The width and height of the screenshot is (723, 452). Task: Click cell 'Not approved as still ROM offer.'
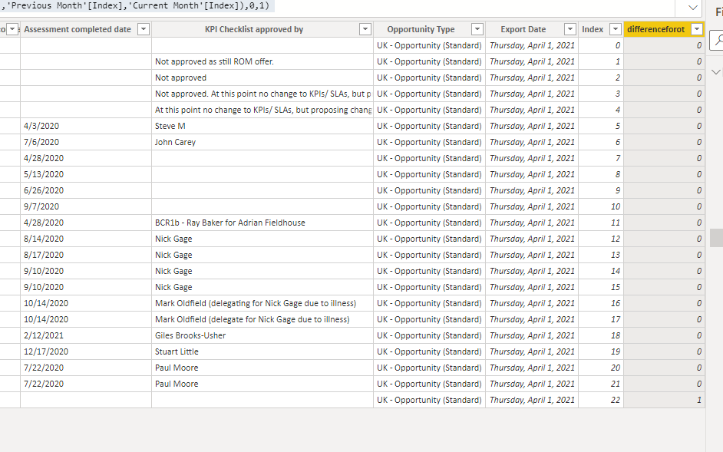(262, 62)
